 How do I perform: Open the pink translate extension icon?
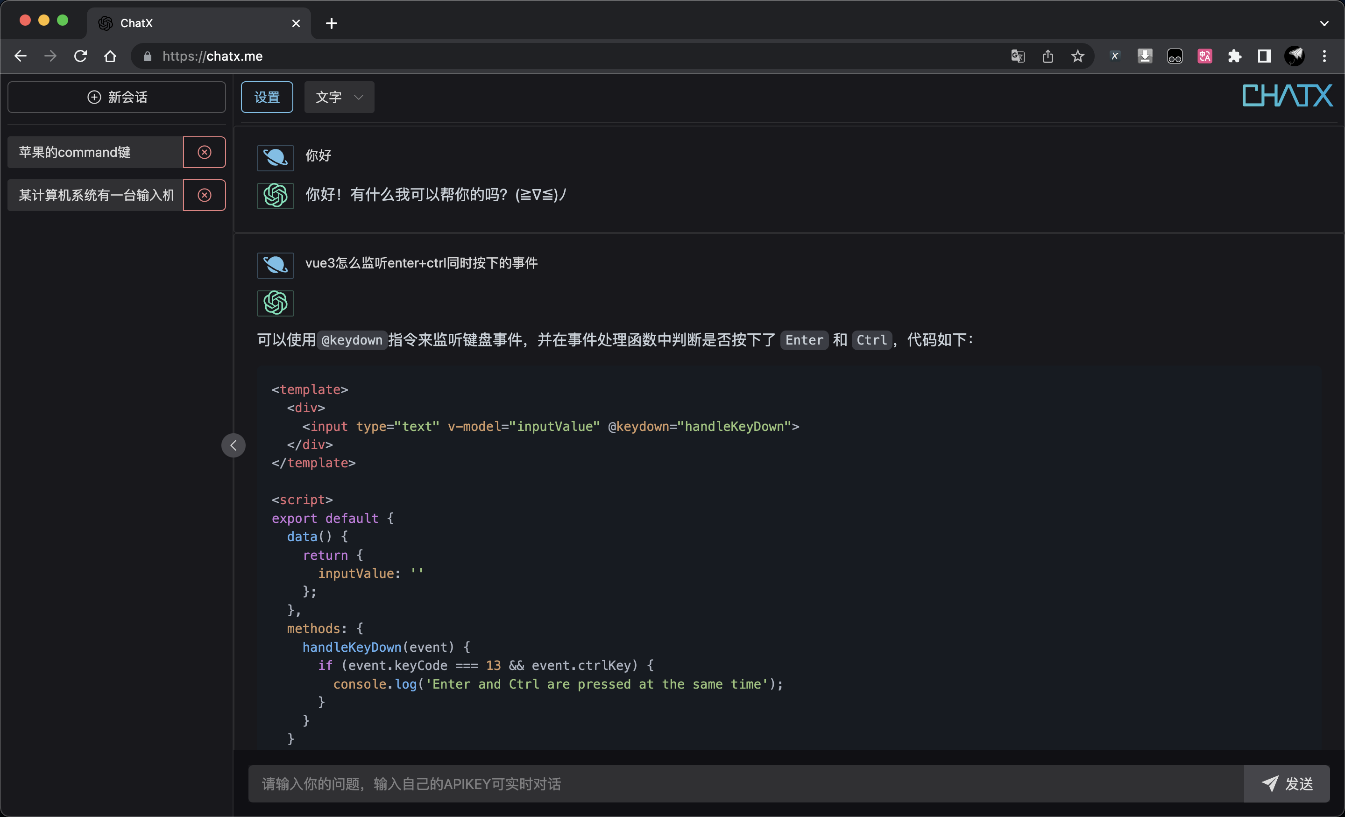[x=1205, y=56]
